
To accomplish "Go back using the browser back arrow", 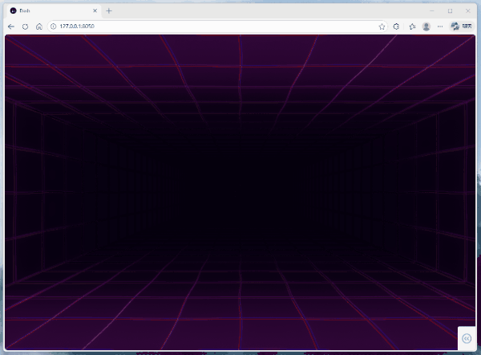I will pyautogui.click(x=11, y=27).
